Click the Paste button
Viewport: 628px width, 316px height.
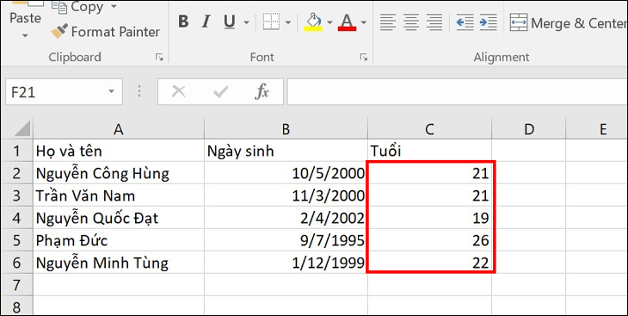tap(25, 12)
